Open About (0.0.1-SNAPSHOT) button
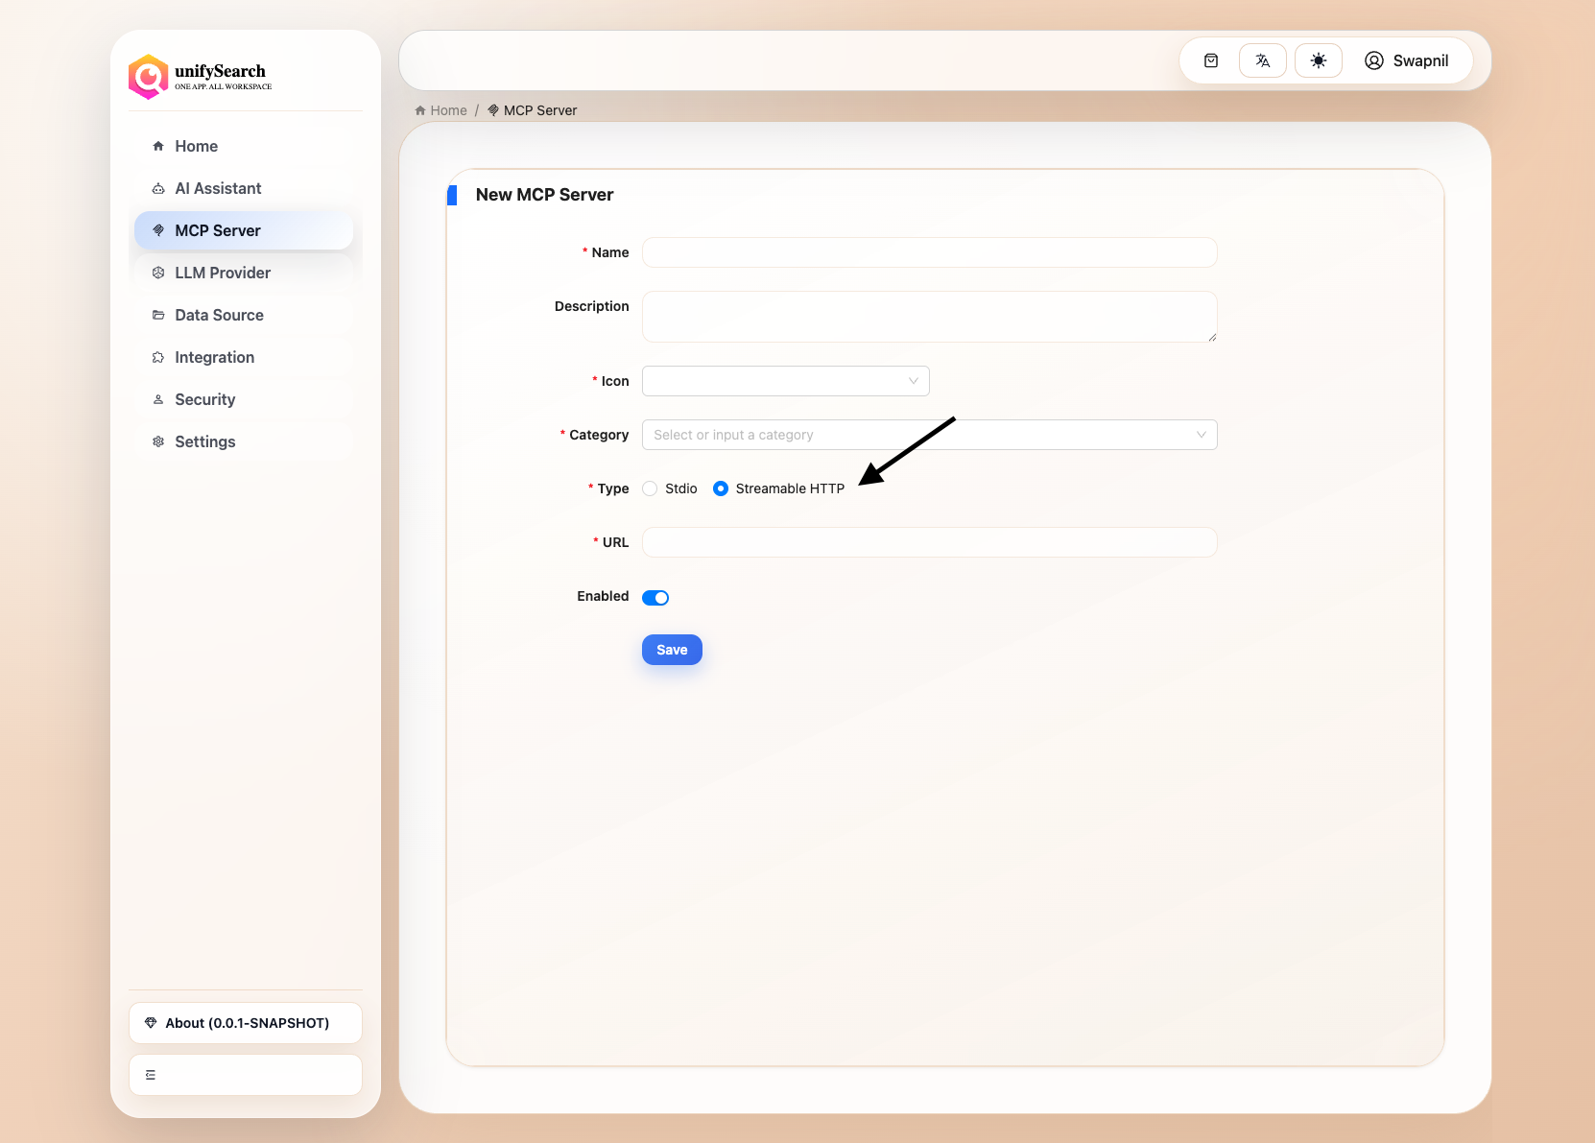Screen dimensions: 1595x1143 [246, 1023]
